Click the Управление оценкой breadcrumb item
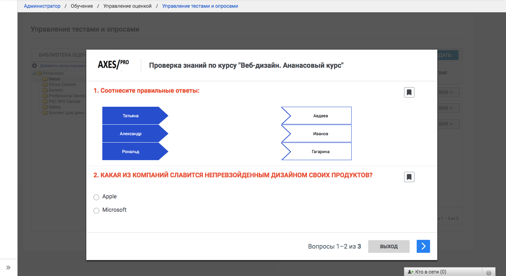The width and height of the screenshot is (506, 276). (128, 6)
